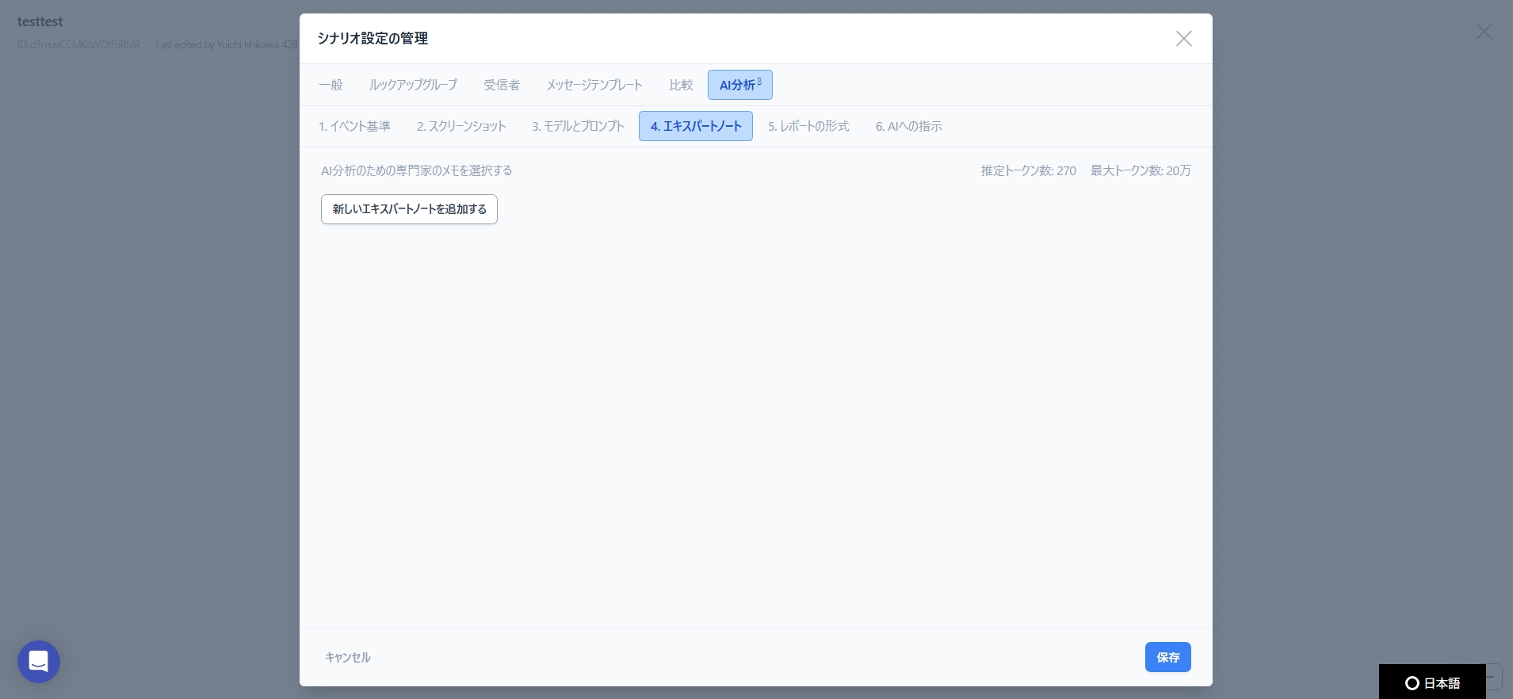The image size is (1513, 699).
Task: Click the background page close X icon
Action: (1484, 32)
